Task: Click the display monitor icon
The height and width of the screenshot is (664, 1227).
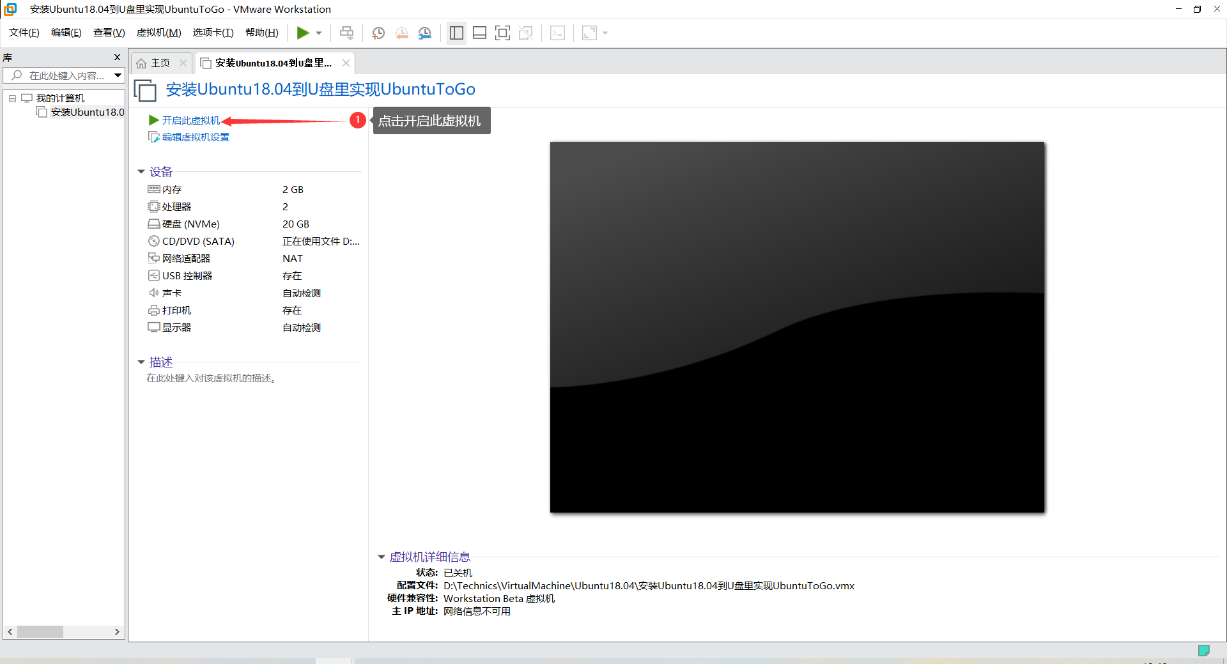Action: pos(153,327)
